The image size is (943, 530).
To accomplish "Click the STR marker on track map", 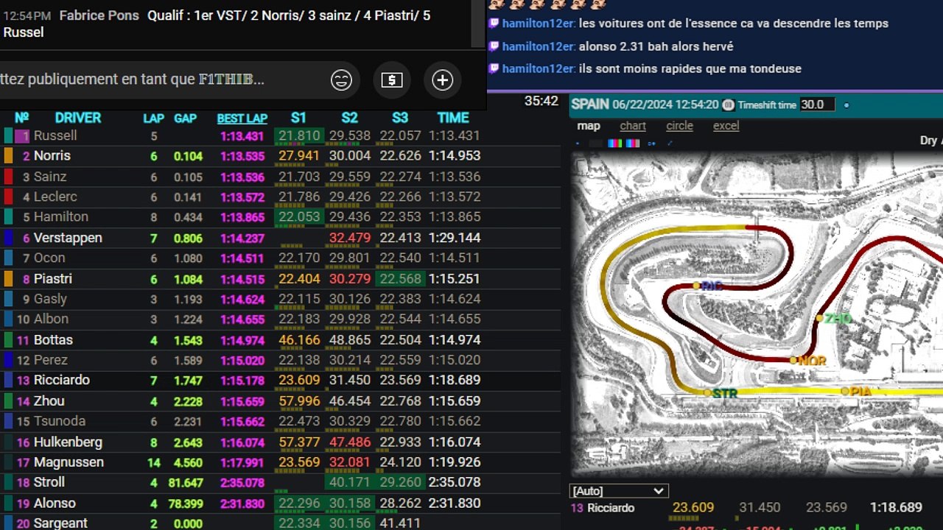I will click(721, 394).
